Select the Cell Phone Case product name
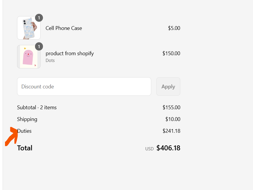The image size is (253, 190). [64, 28]
